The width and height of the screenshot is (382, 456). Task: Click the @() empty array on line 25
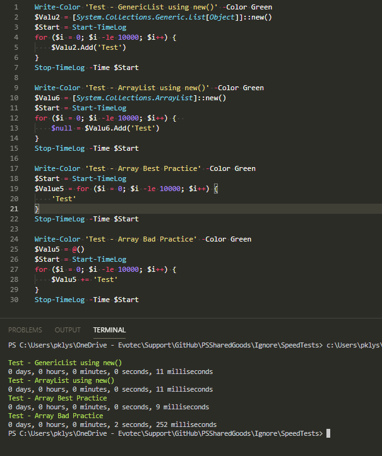(76, 249)
